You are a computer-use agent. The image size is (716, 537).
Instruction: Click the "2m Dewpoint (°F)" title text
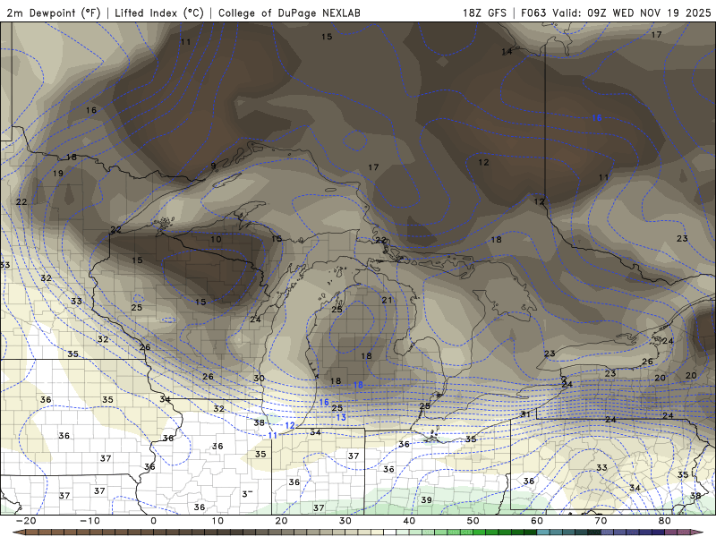tap(54, 13)
